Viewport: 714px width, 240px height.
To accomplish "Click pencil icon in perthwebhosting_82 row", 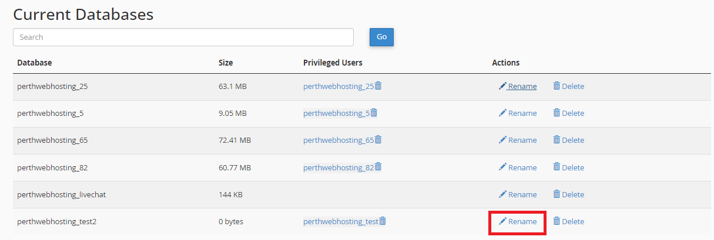I will pos(502,167).
